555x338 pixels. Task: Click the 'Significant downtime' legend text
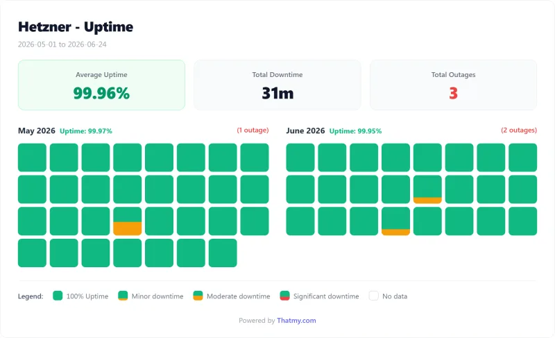[x=326, y=296]
